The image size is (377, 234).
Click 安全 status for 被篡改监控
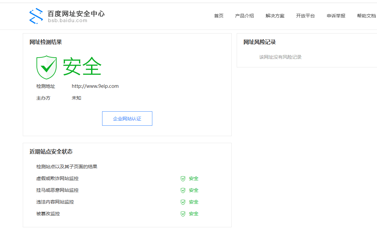click(194, 214)
